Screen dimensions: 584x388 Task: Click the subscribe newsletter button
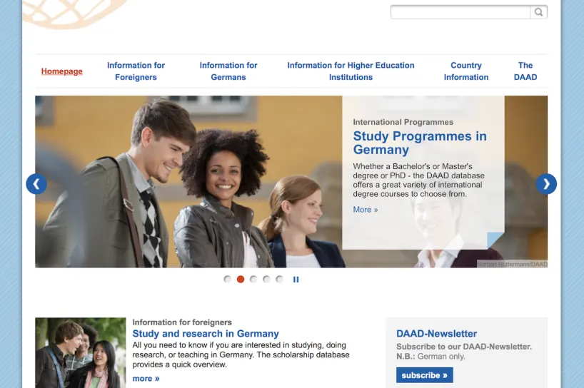tap(425, 375)
